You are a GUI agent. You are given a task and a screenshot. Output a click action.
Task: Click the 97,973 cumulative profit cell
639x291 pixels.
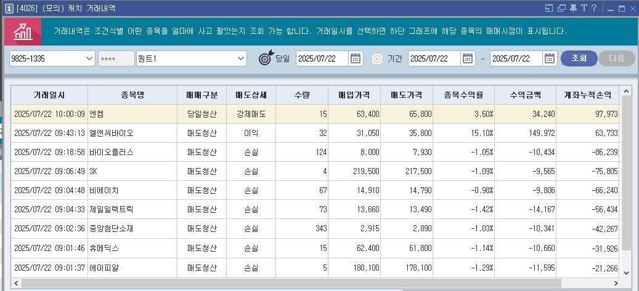pos(588,114)
